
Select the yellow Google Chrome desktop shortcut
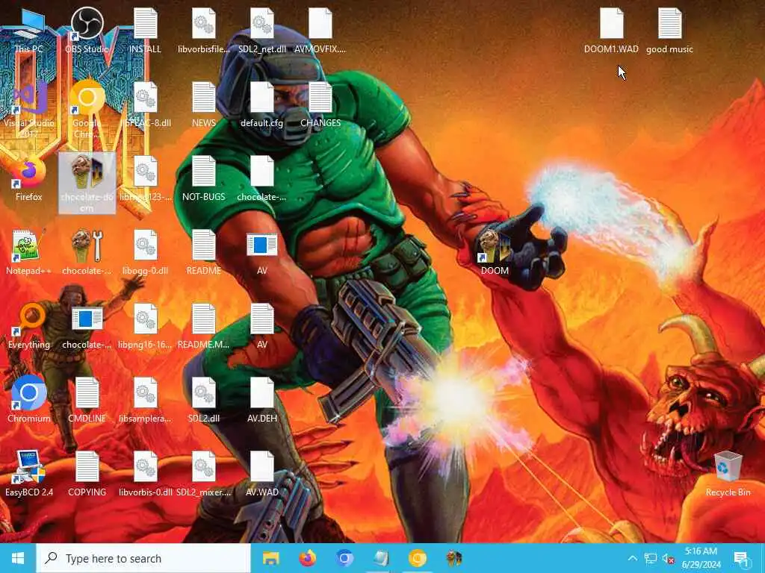pos(87,110)
